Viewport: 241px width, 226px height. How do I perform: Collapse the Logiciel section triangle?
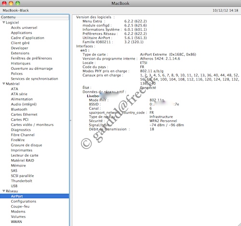point(4,23)
